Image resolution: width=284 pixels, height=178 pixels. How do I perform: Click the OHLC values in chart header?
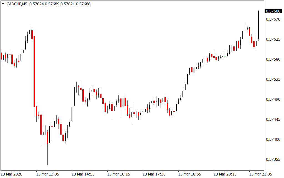(60, 4)
